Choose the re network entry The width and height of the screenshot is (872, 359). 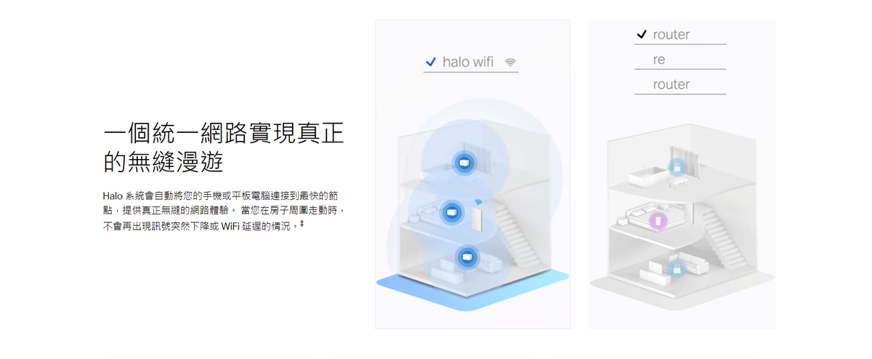(x=680, y=60)
